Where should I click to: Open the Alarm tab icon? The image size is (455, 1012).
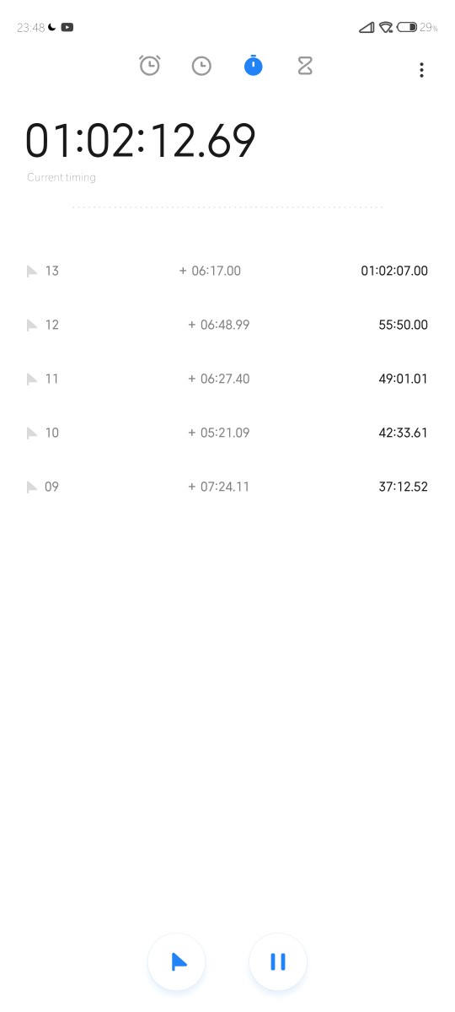pos(150,66)
